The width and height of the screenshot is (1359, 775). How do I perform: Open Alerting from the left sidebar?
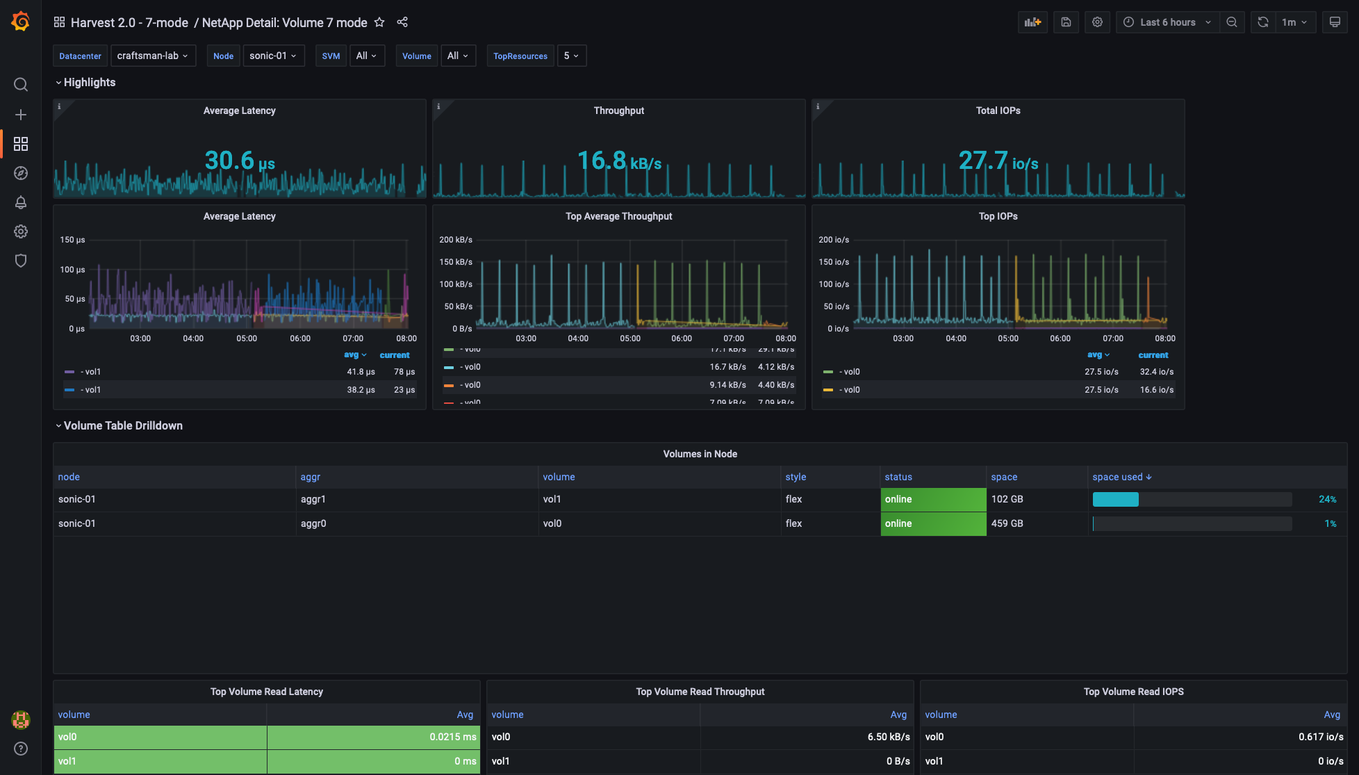[21, 202]
